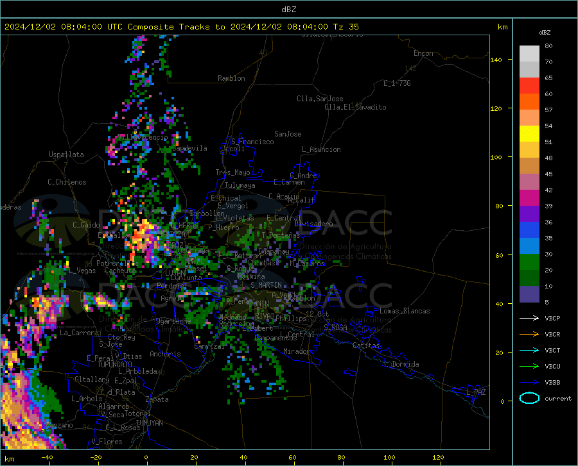Image resolution: width=578 pixels, height=466 pixels.
Task: Click the L_PAZ place label
Action: (477, 392)
